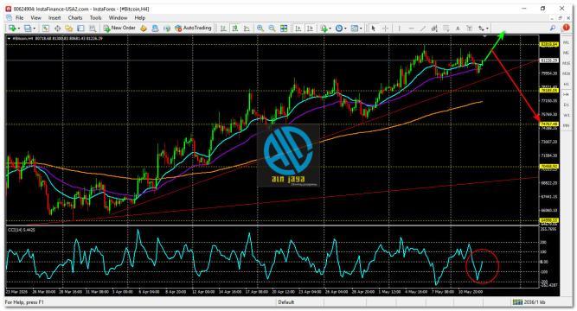Click the blue person icon in toolbar
Viewport: 577px width, 311px height.
(156, 28)
